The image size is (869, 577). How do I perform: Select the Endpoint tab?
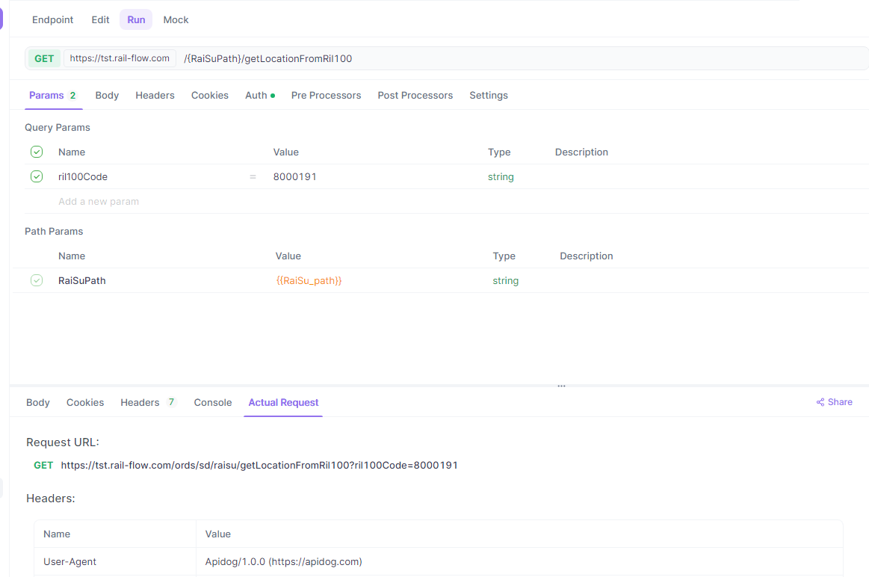(52, 20)
